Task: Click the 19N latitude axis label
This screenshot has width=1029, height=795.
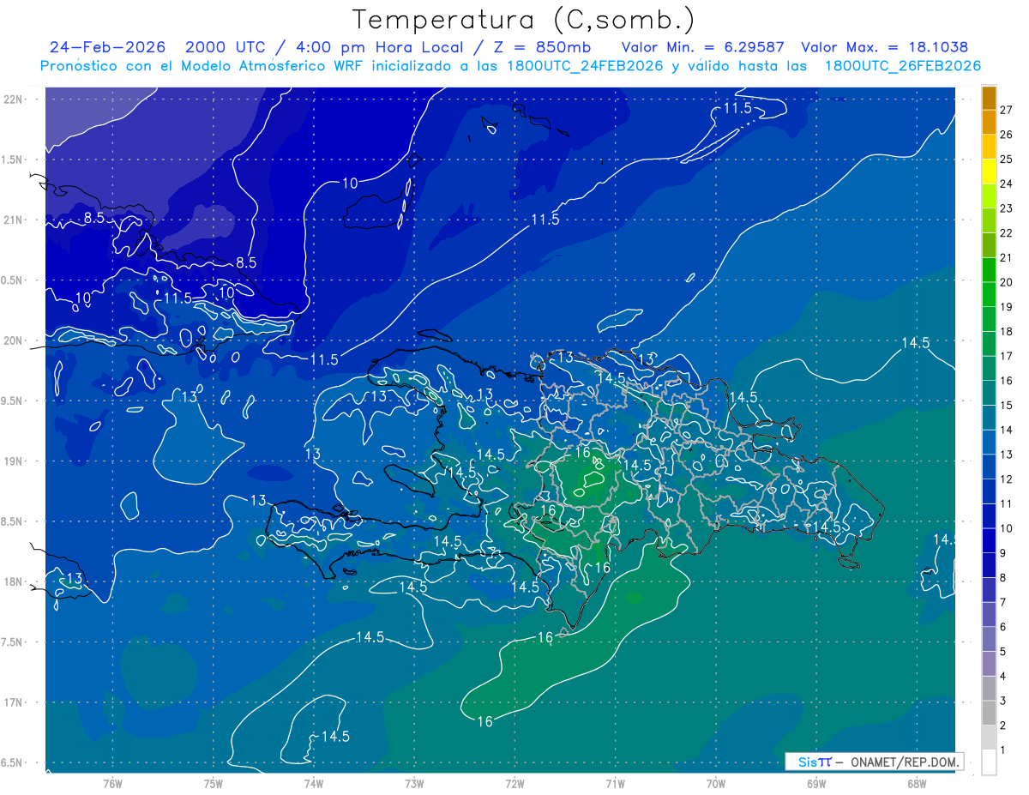Action: click(14, 461)
